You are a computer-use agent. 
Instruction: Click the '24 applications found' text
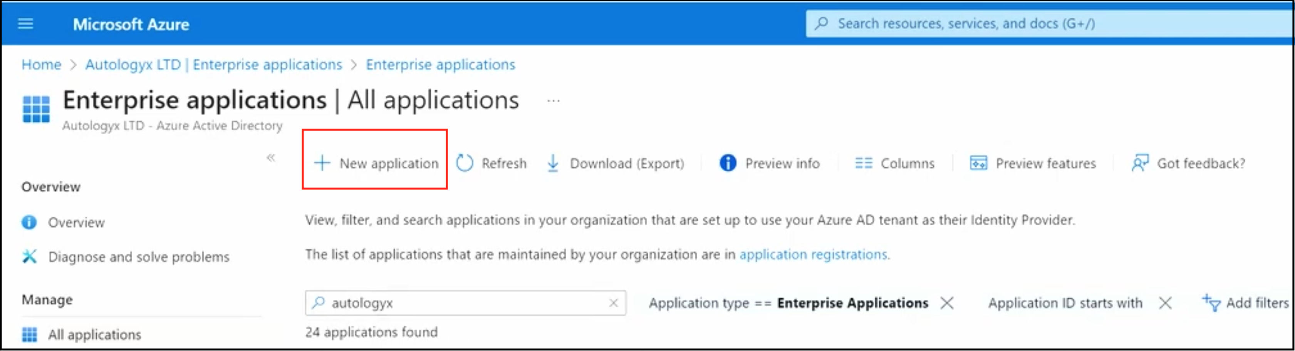click(371, 332)
